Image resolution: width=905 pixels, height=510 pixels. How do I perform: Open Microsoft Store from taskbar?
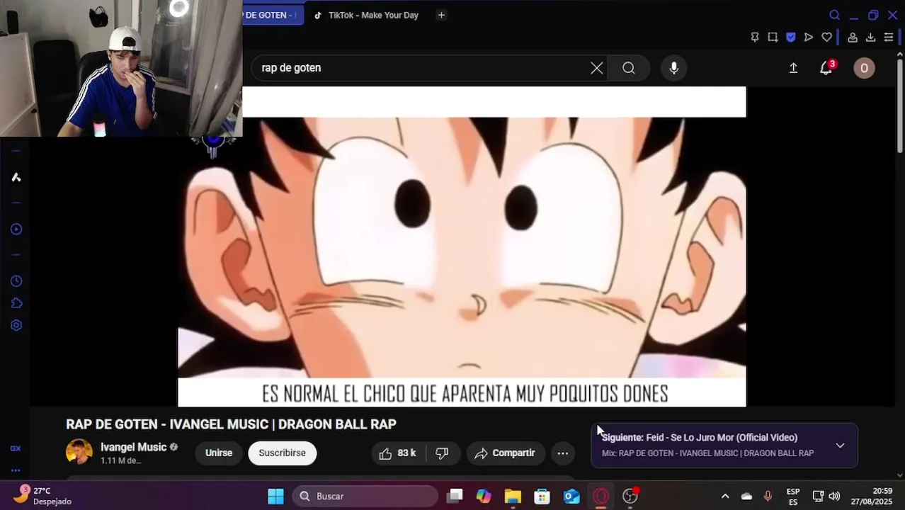[x=542, y=496]
